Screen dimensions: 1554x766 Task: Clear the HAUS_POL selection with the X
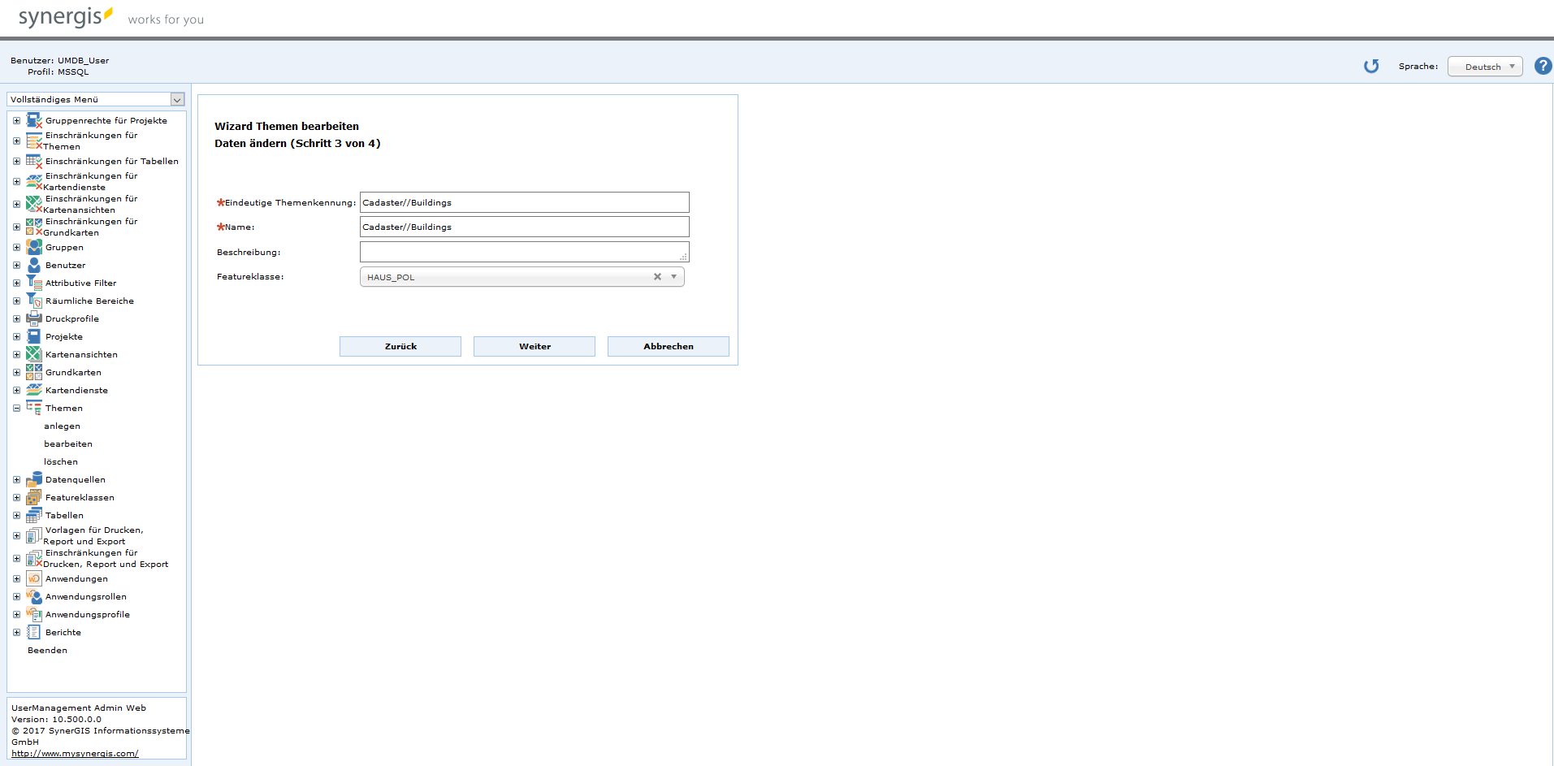pyautogui.click(x=657, y=276)
